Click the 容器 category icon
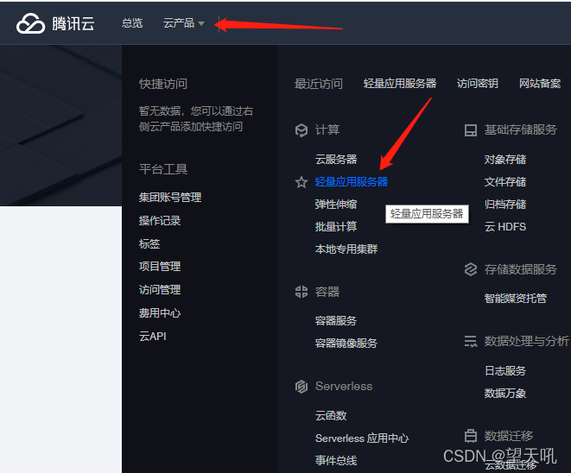The width and height of the screenshot is (571, 473). coord(301,292)
